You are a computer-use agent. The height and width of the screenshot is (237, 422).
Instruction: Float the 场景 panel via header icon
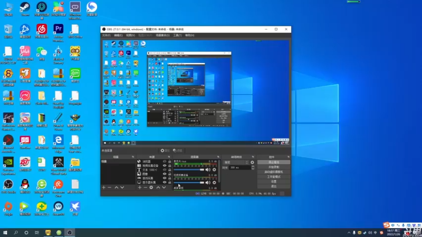pos(133,157)
